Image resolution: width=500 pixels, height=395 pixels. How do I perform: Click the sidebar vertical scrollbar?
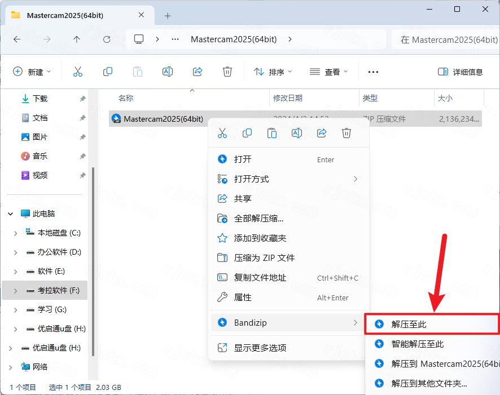click(x=93, y=261)
